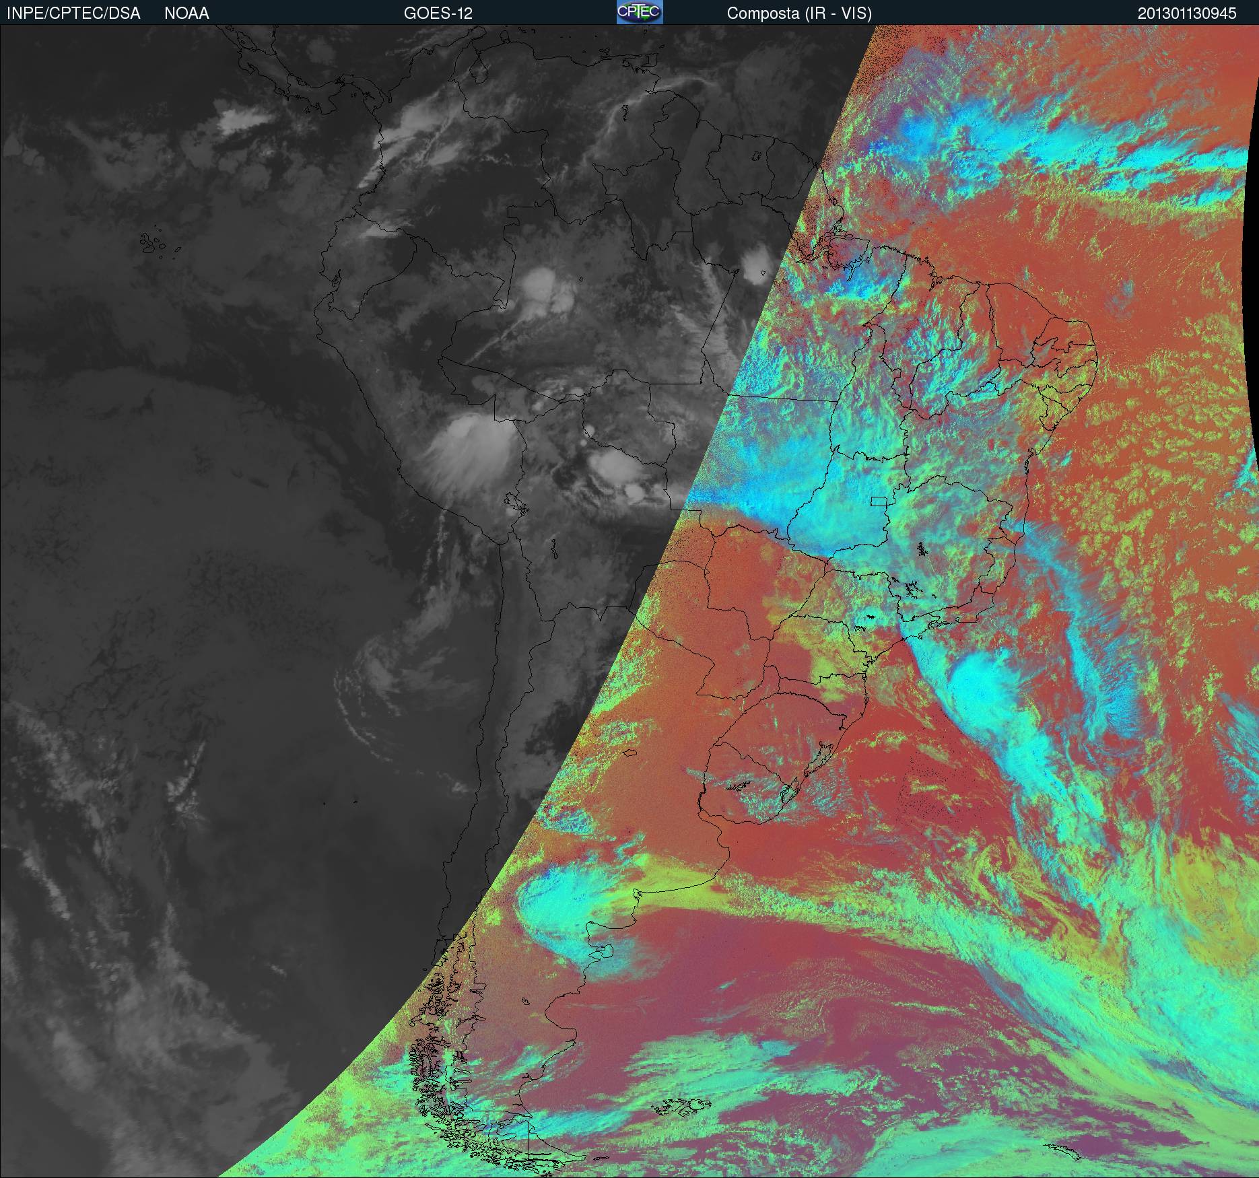Click the NOAA label in the header
This screenshot has height=1178, width=1259.
click(x=186, y=13)
